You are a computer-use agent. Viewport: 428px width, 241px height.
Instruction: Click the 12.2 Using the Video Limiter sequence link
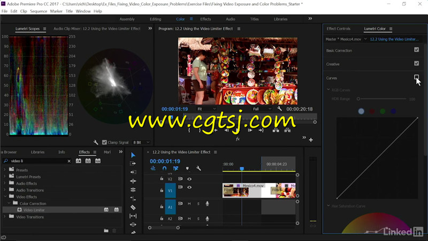point(394,39)
